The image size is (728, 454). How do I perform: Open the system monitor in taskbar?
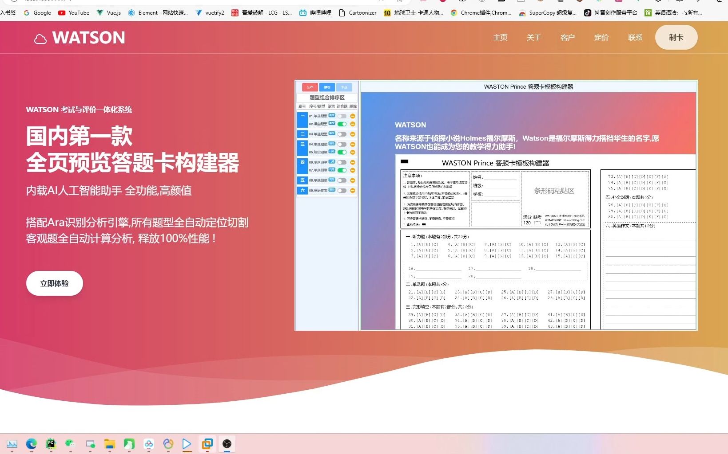pyautogui.click(x=12, y=444)
